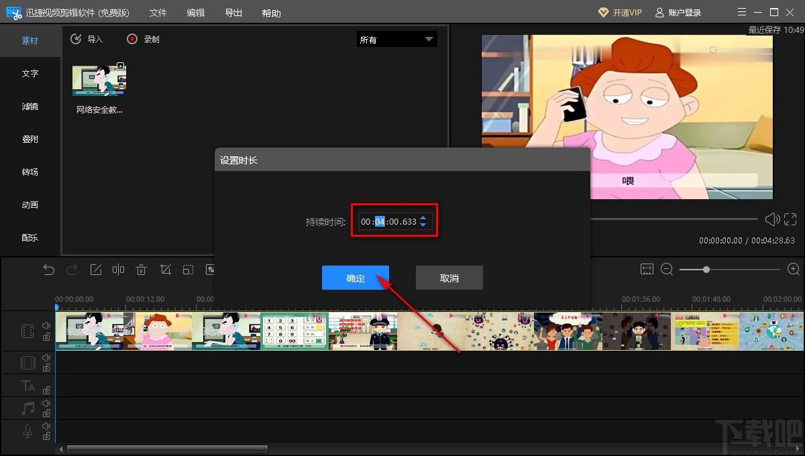Screen dimensions: 805x456
Task: Select the crop tool icon
Action: tap(165, 270)
